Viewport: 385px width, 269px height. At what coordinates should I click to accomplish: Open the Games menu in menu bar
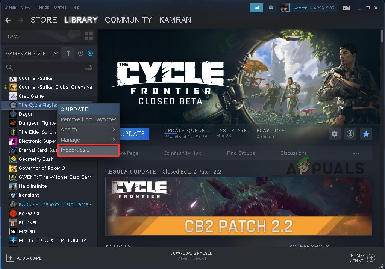60,7
